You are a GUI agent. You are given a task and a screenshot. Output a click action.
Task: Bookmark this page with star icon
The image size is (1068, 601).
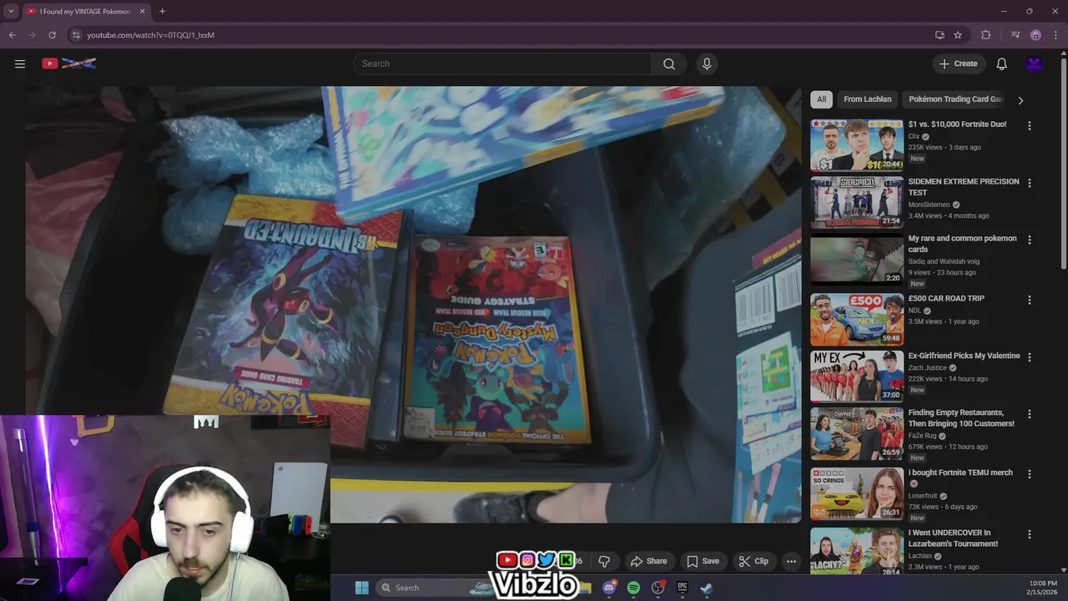pos(958,35)
